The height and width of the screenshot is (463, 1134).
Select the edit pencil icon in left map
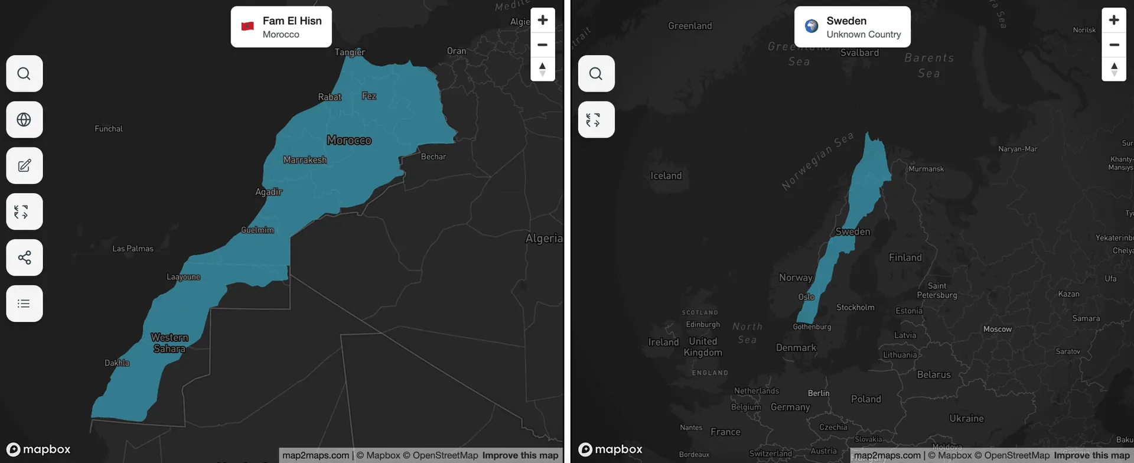tap(24, 166)
